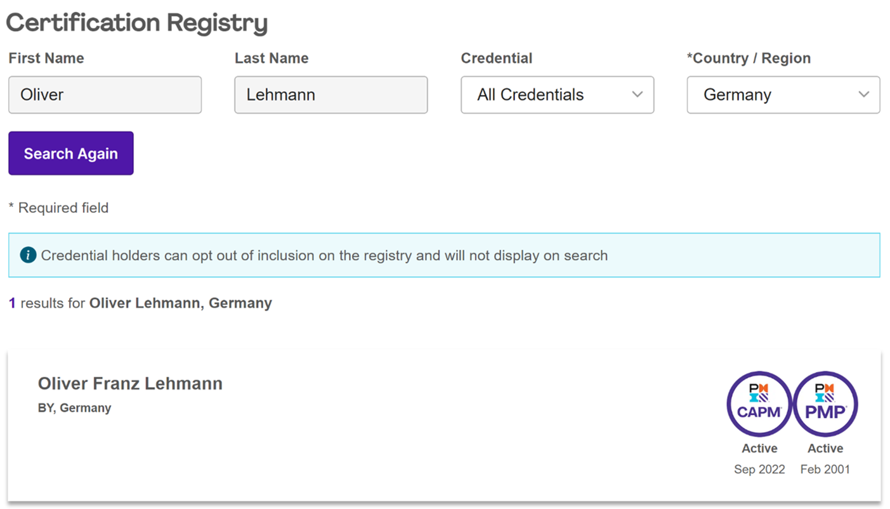
Task: Click the opt-out notice banner text
Action: [324, 256]
